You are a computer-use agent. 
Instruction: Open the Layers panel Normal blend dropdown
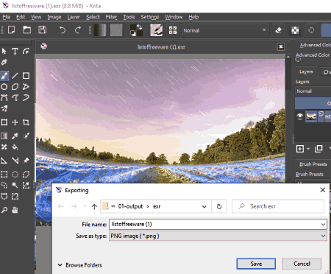click(x=313, y=91)
